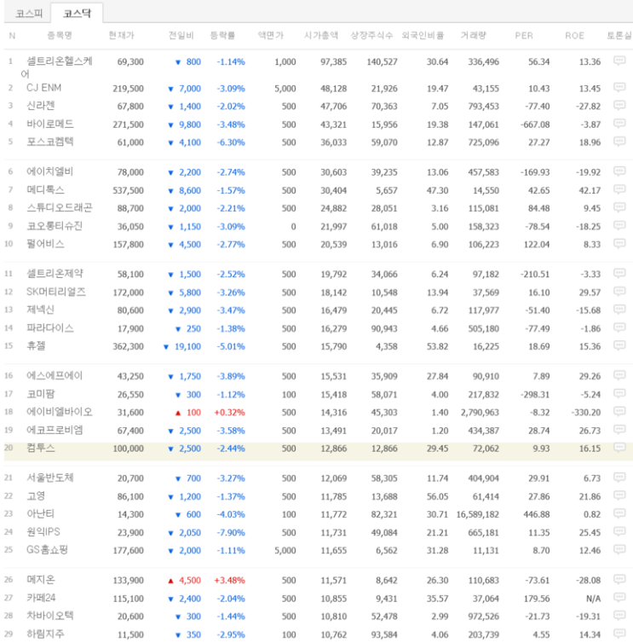
Task: Click the 액면가 column header
Action: click(x=270, y=35)
